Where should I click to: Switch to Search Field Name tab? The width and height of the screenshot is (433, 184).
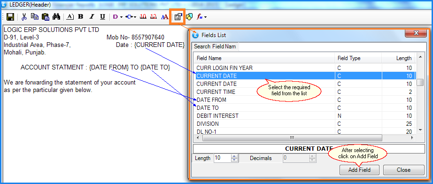tap(215, 46)
